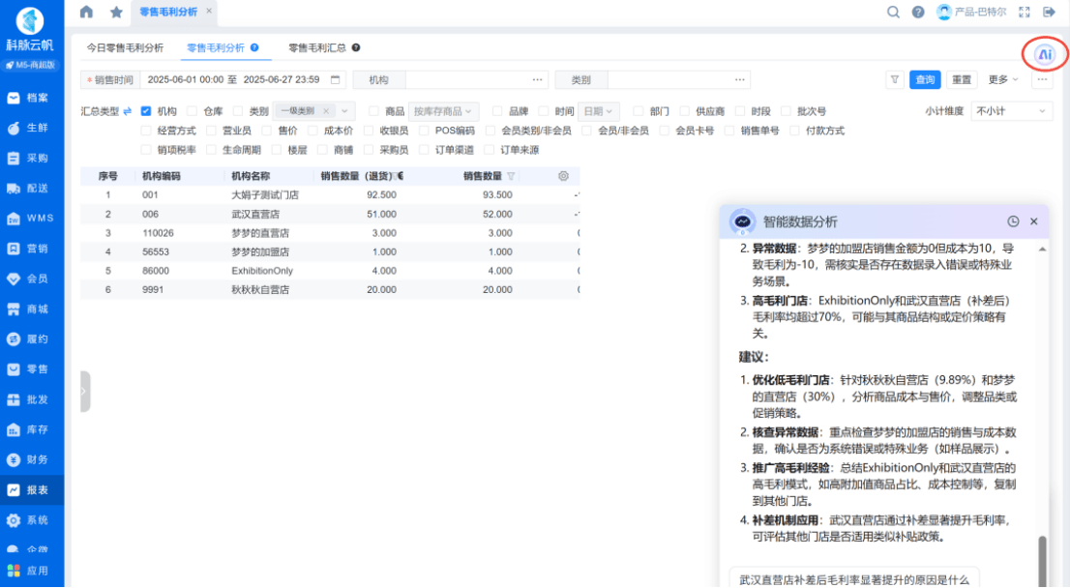The image size is (1070, 588).
Task: Check the 营业员 checkbox
Action: (x=211, y=131)
